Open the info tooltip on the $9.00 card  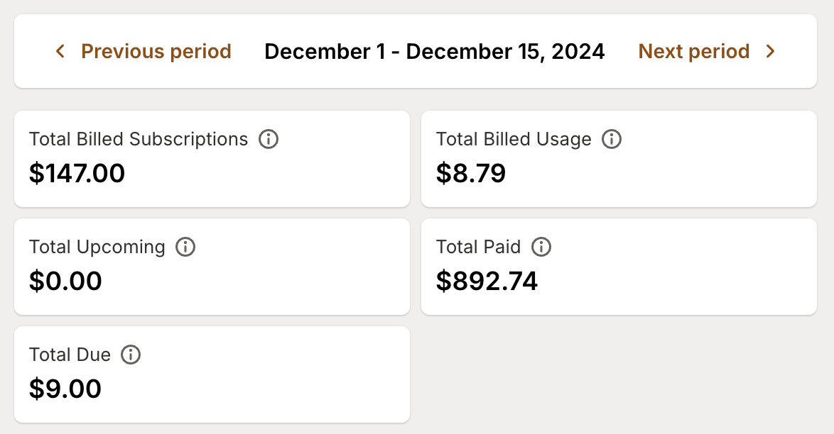[131, 355]
